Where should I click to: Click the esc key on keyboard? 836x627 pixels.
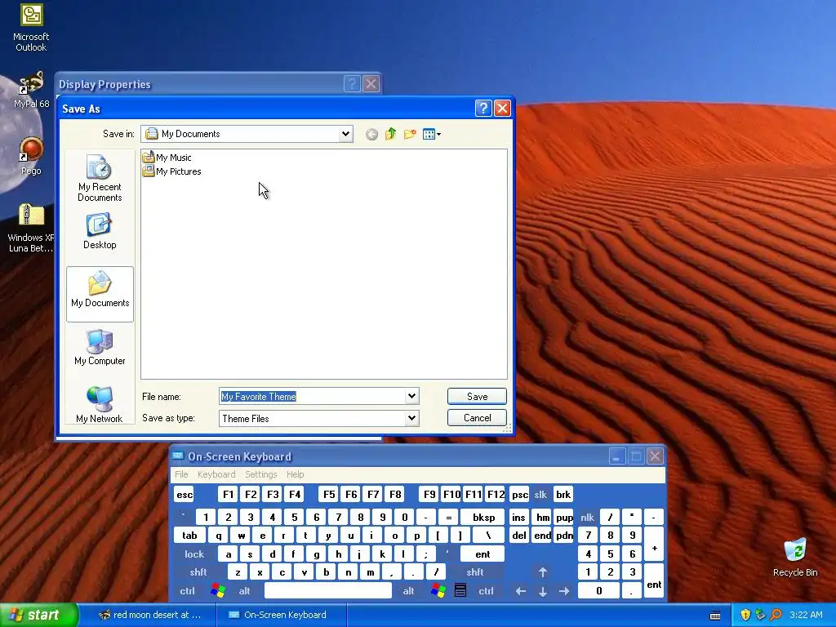[185, 495]
